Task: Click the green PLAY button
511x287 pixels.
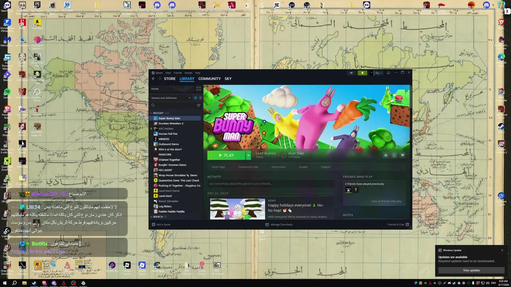Action: point(226,155)
